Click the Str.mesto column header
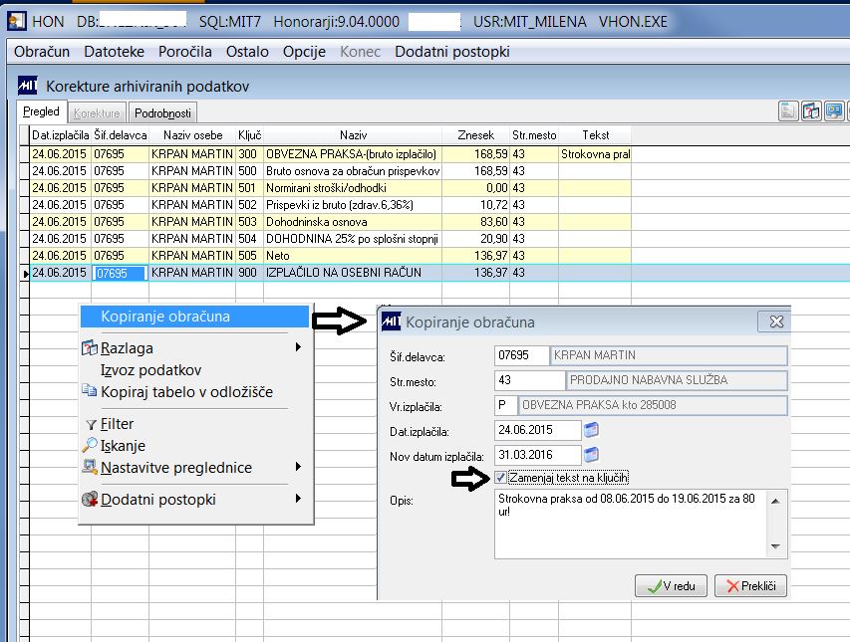The image size is (850, 642). [534, 134]
